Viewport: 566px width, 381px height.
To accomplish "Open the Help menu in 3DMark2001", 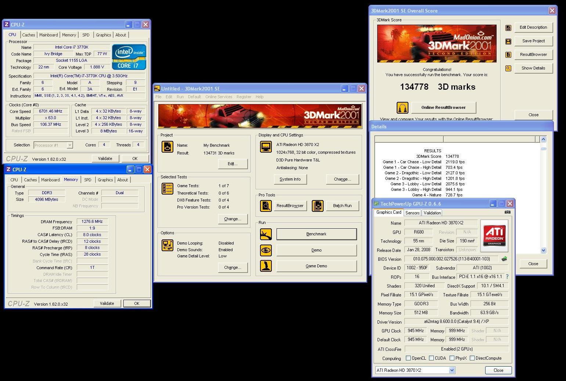I will click(259, 97).
